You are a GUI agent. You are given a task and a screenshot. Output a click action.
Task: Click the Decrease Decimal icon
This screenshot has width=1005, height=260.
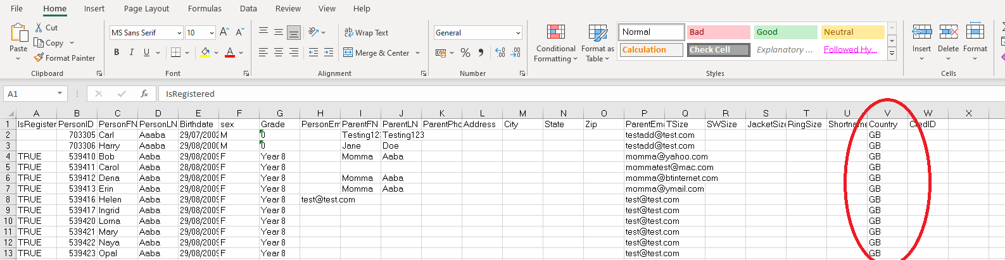click(x=515, y=53)
